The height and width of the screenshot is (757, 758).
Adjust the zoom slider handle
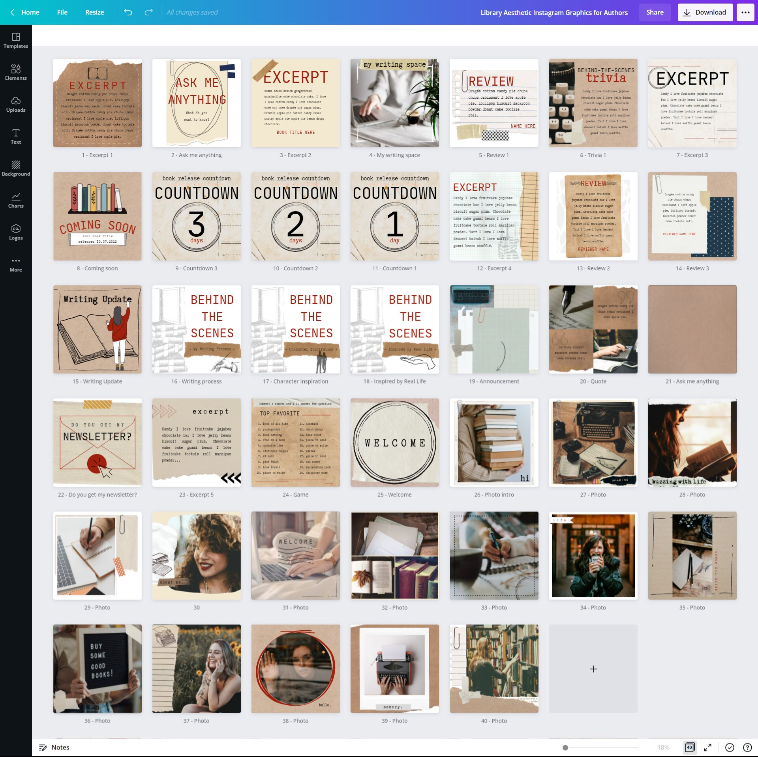pyautogui.click(x=565, y=747)
